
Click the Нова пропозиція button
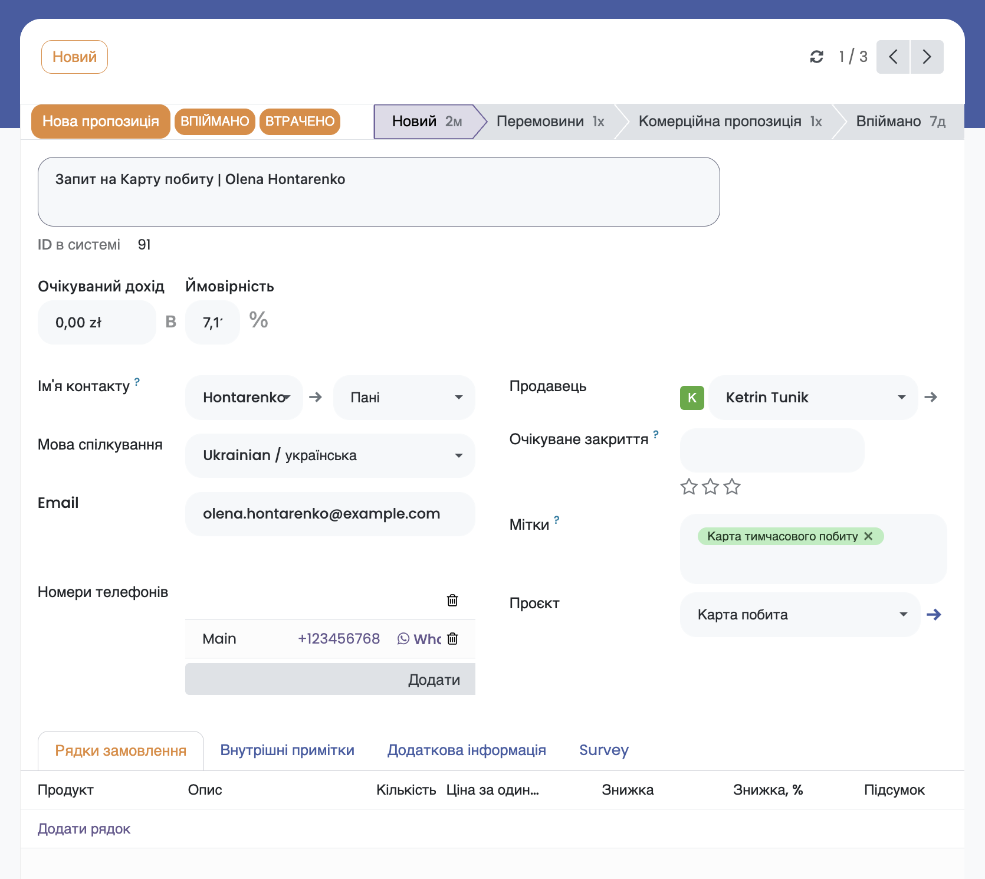point(101,122)
